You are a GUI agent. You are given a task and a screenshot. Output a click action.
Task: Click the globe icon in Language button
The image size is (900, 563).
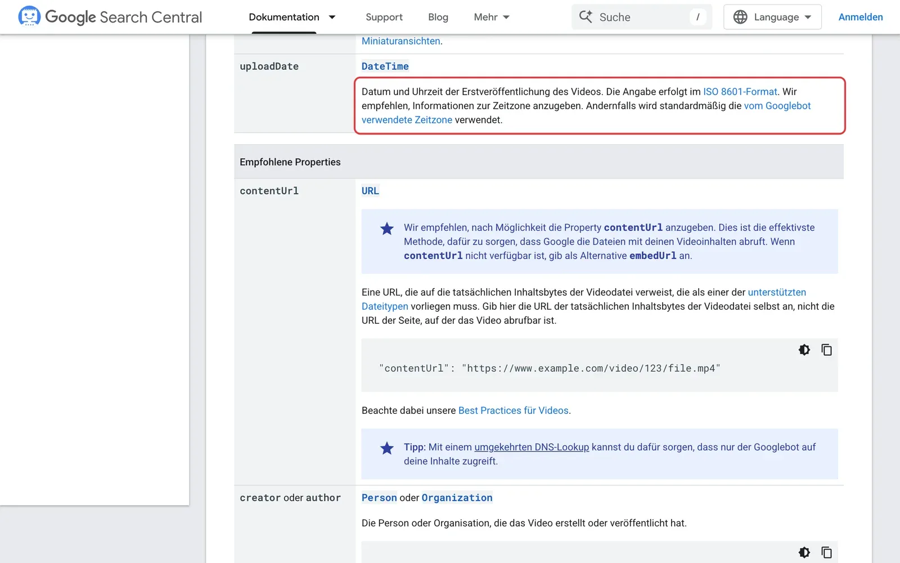coord(740,17)
